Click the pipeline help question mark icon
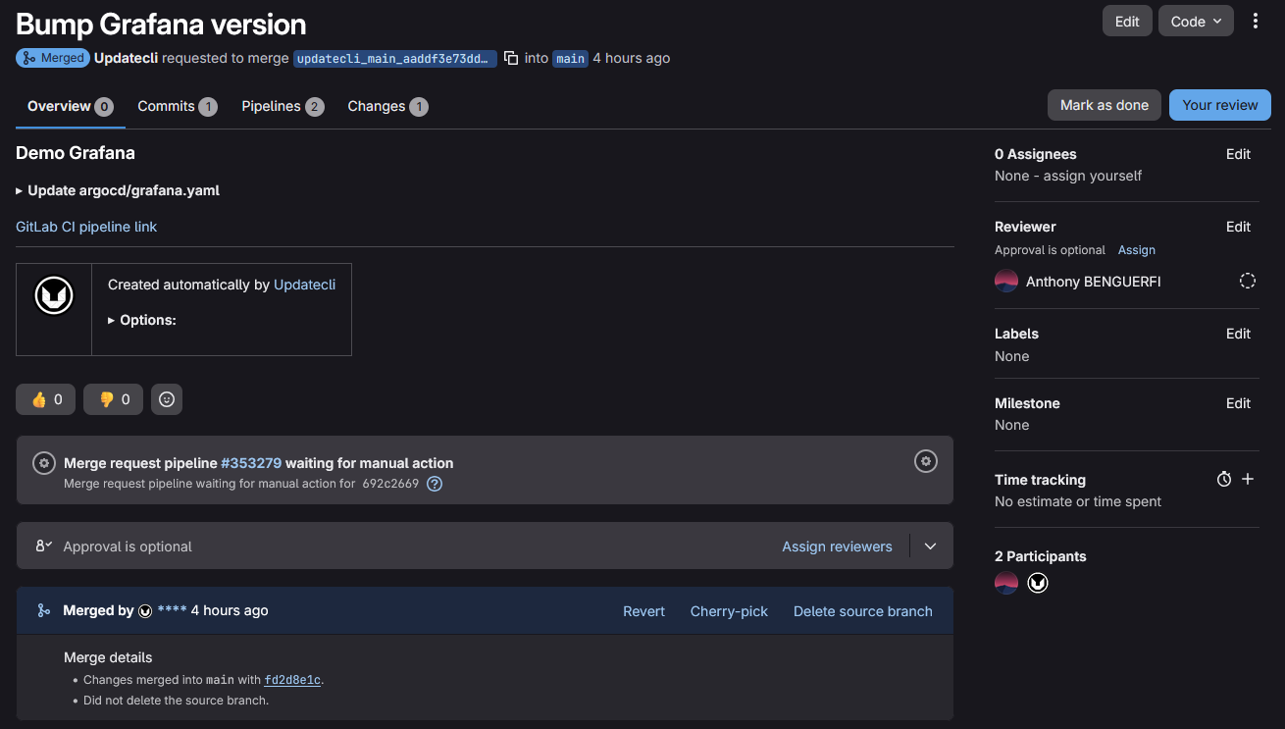Screen dimensions: 1285x729 [435, 483]
